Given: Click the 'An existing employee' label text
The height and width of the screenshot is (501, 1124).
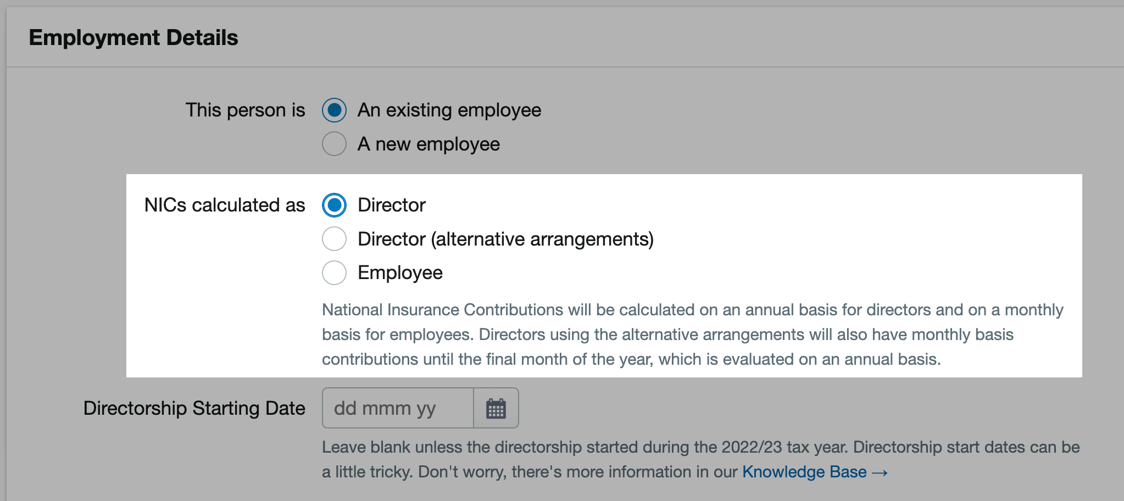Looking at the screenshot, I should click(x=449, y=110).
